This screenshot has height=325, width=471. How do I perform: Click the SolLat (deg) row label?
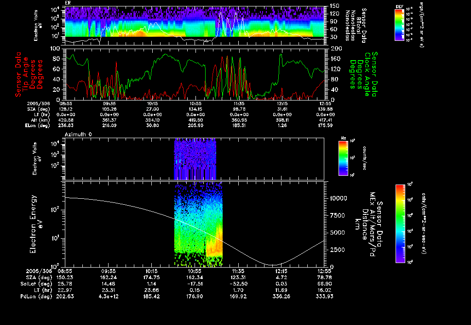[x=36, y=284]
